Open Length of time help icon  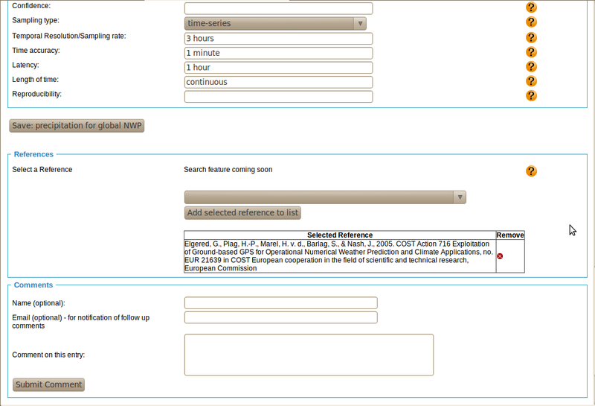tap(531, 81)
